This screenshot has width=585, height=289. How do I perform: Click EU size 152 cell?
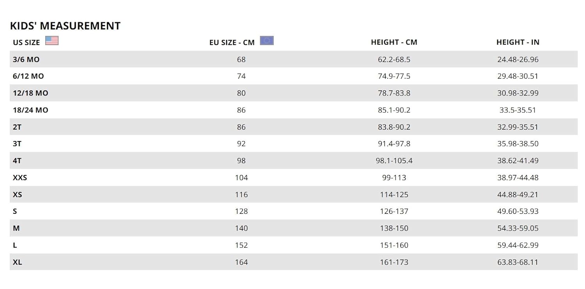pos(241,245)
